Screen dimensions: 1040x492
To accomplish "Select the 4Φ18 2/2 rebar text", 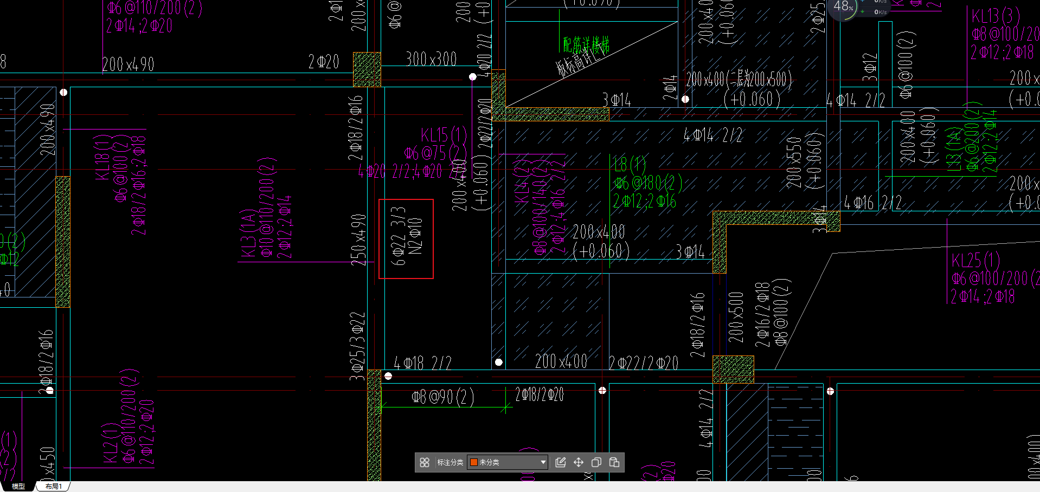I will [x=422, y=363].
